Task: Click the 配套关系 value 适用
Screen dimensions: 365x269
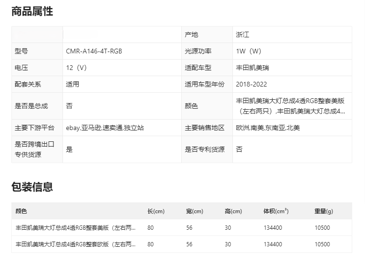Action: point(72,84)
